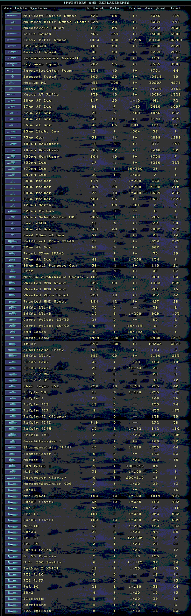Click the 81mm Mortar icon

click(13, 199)
